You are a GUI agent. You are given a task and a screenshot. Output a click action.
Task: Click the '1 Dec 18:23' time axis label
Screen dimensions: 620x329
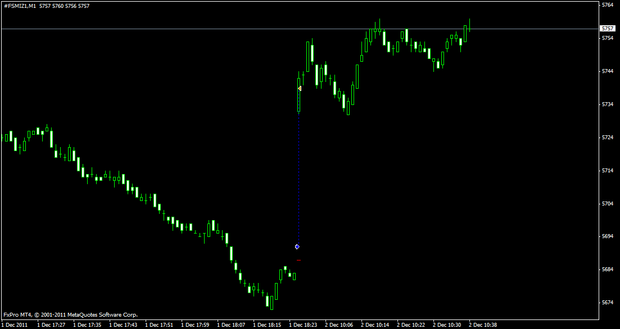304,325
